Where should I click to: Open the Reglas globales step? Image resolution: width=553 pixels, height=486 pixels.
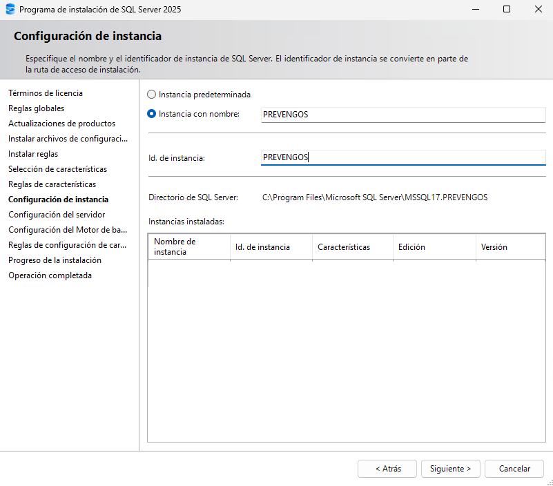click(37, 108)
